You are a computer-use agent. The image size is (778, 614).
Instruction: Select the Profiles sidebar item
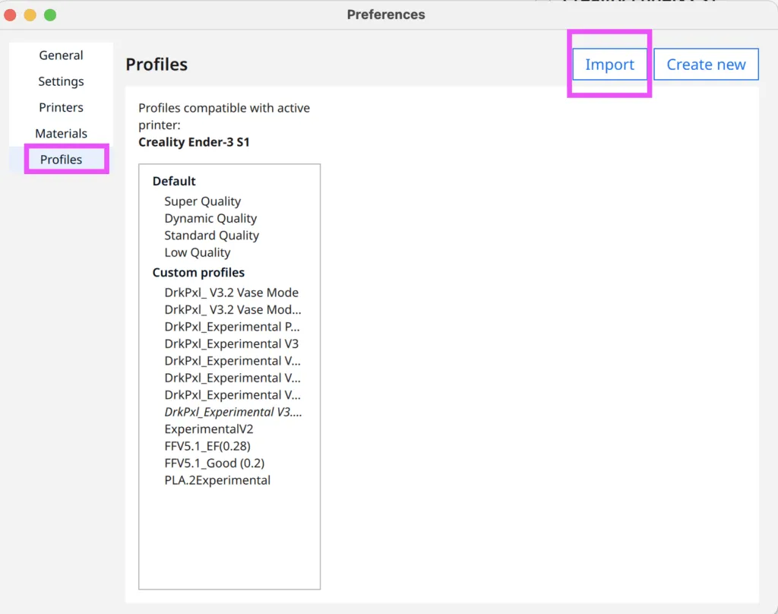point(61,160)
